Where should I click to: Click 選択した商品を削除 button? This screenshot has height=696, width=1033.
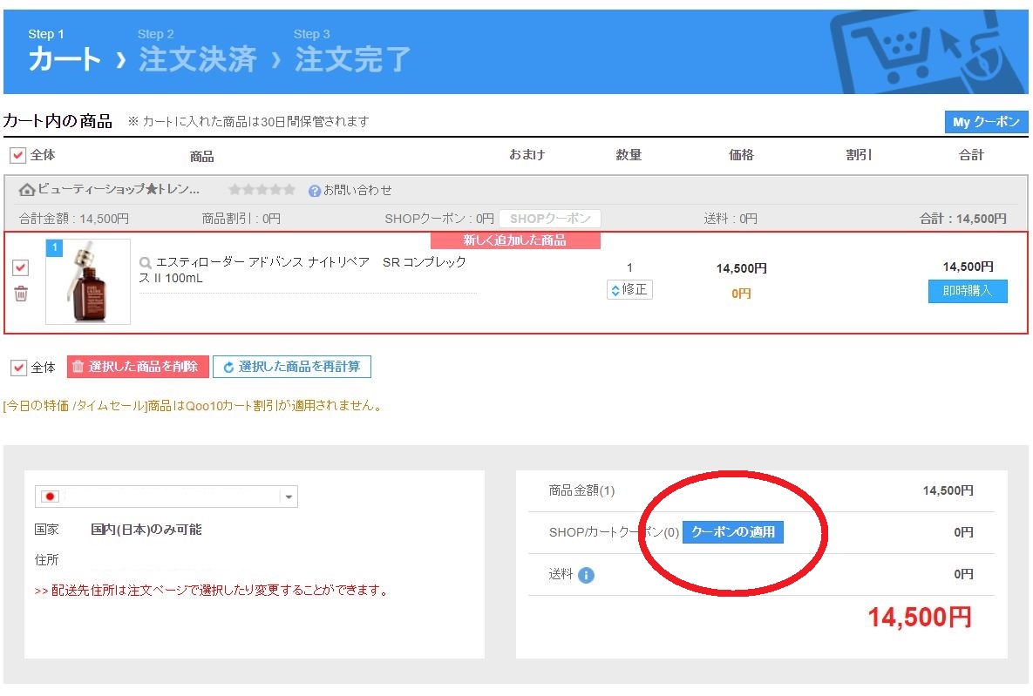point(138,367)
